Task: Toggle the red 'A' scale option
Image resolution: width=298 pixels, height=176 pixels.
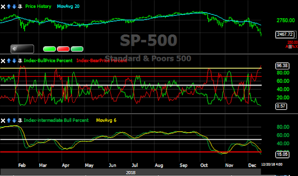Action: 287,47
